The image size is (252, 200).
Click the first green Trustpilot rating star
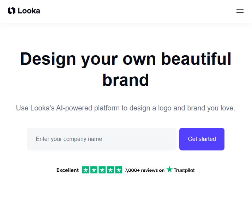pyautogui.click(x=86, y=170)
